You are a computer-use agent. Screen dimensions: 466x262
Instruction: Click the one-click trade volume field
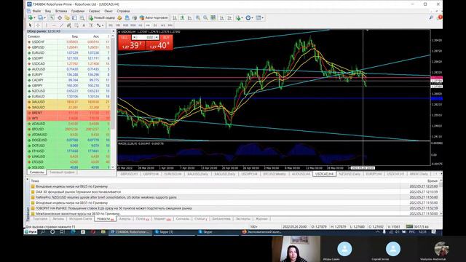(146, 37)
